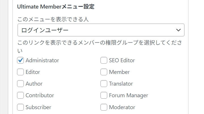Enable the Editor role checkbox
Image resolution: width=204 pixels, height=114 pixels.
click(x=20, y=72)
